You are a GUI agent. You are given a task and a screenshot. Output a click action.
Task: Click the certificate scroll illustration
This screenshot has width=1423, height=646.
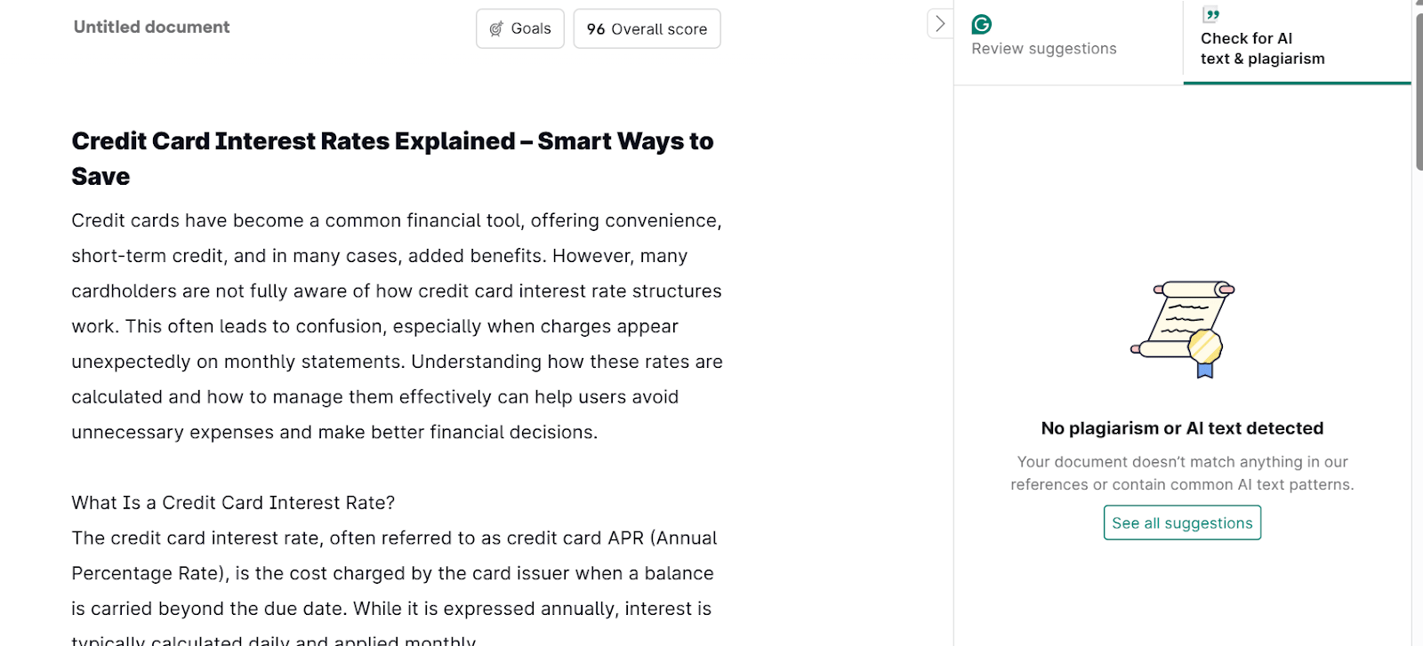pos(1182,329)
